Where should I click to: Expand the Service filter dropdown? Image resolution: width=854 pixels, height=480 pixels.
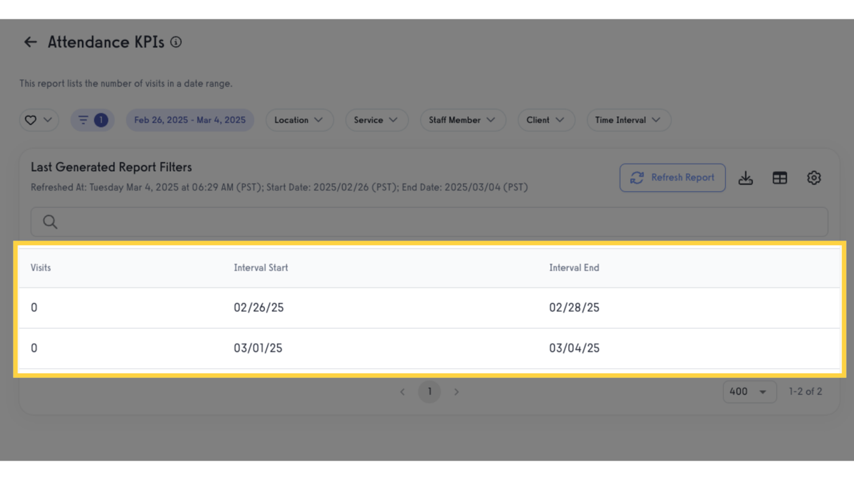coord(376,120)
